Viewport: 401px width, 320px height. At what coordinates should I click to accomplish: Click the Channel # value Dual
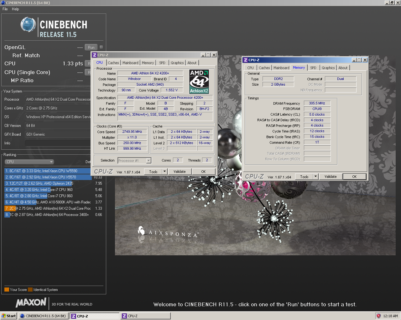pos(341,79)
